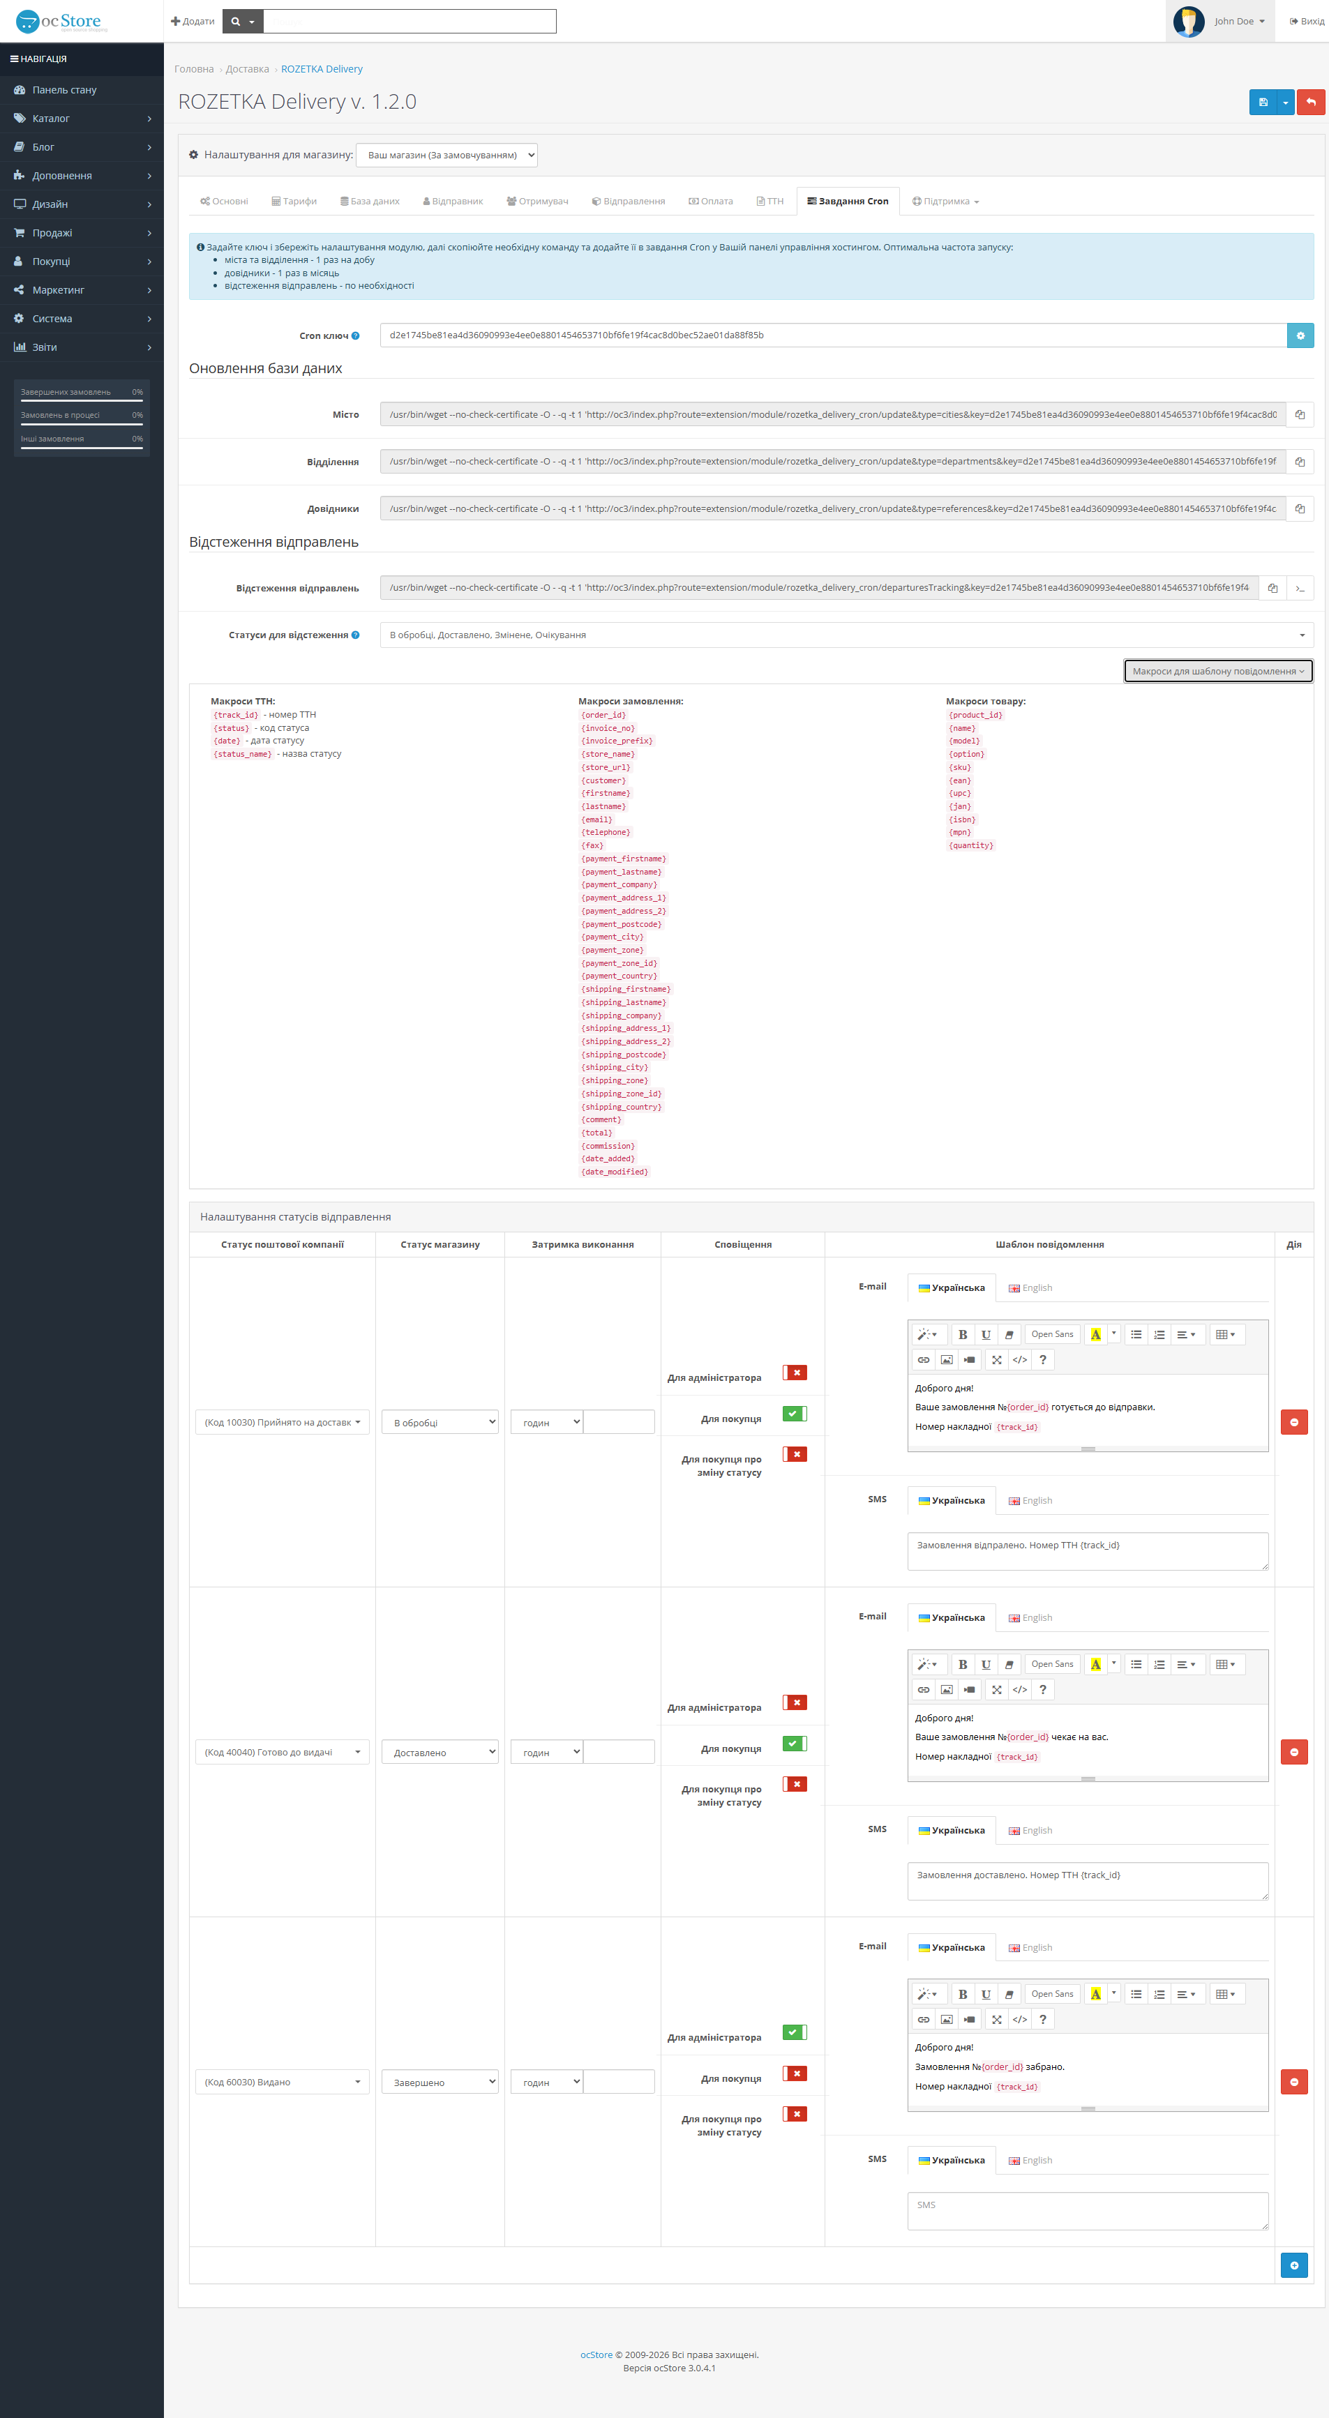1329x2418 pixels.
Task: Toggle Для адміністратора in Код 10030 row
Action: (x=795, y=1373)
